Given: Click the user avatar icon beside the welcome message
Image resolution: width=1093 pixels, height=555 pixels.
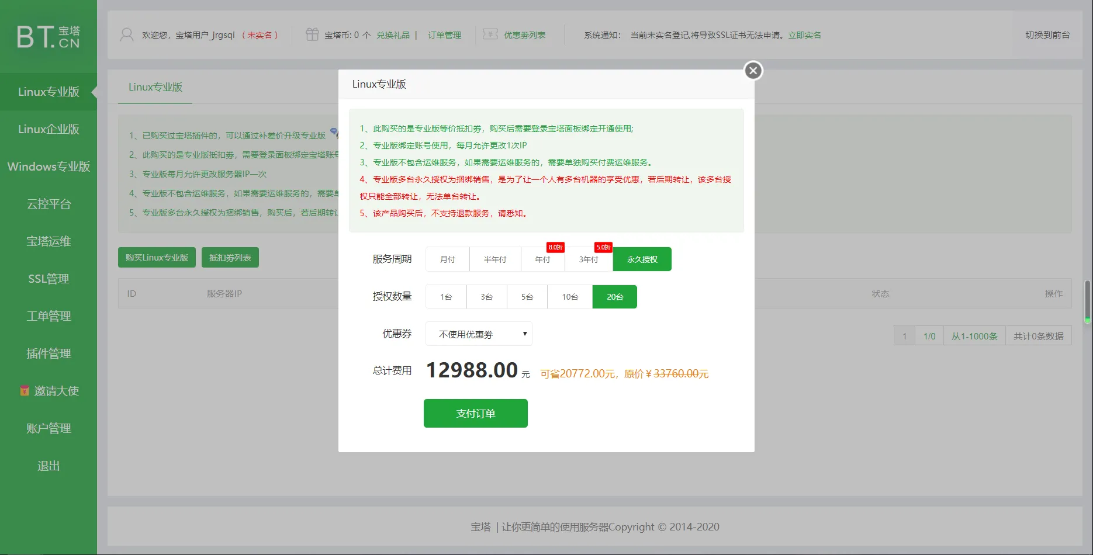Looking at the screenshot, I should coord(126,34).
